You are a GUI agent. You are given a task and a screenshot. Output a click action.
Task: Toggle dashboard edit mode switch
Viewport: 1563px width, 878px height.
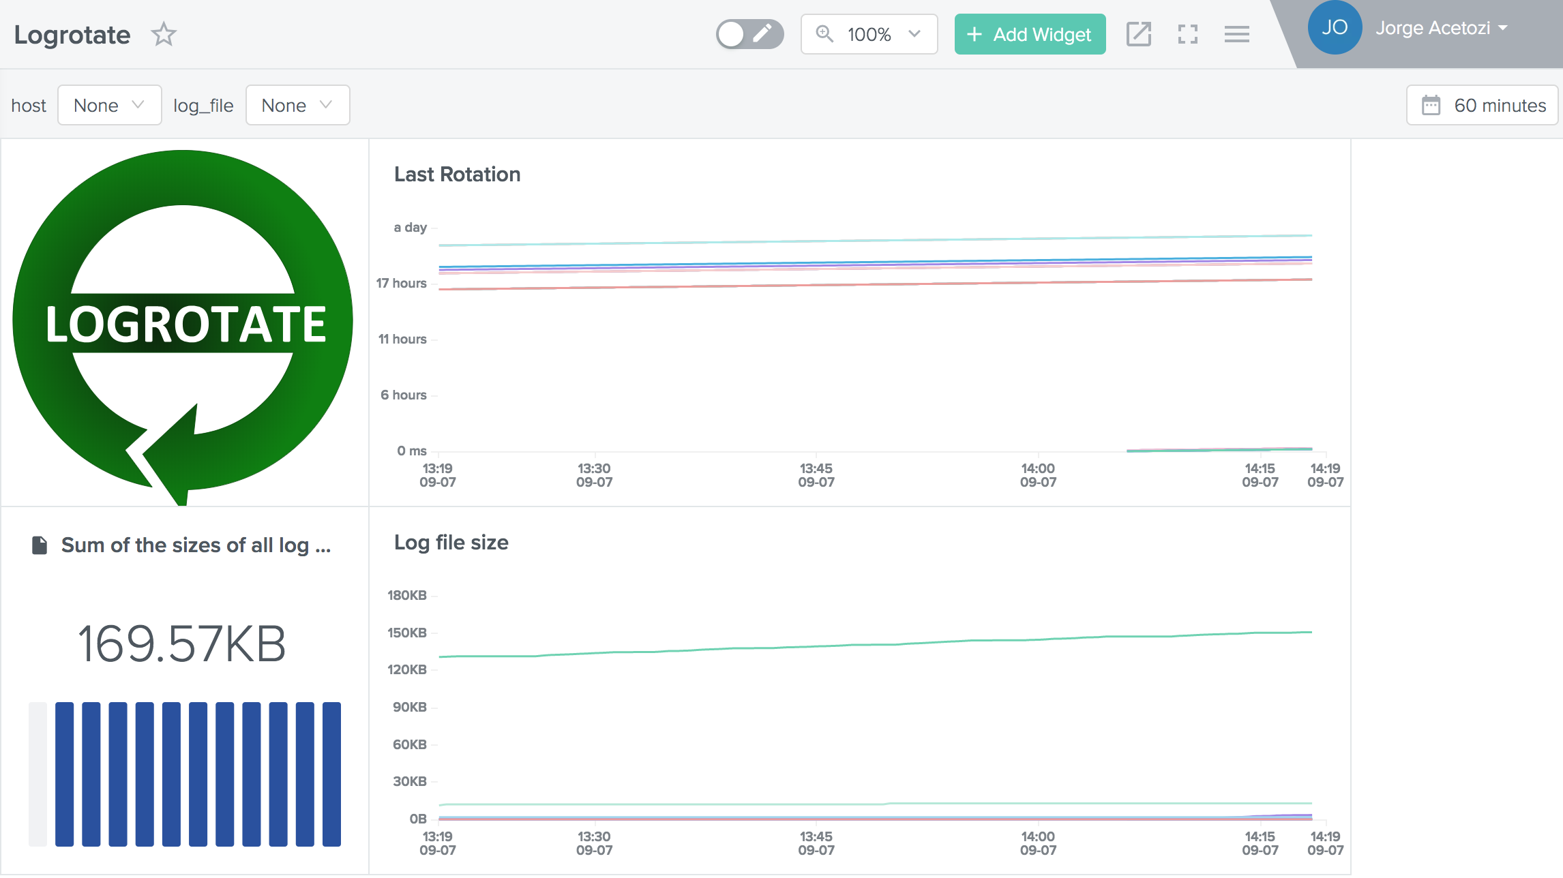pyautogui.click(x=749, y=34)
